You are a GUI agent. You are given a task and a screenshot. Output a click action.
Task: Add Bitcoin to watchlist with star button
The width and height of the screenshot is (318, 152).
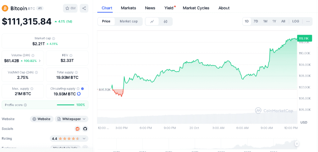(70, 8)
